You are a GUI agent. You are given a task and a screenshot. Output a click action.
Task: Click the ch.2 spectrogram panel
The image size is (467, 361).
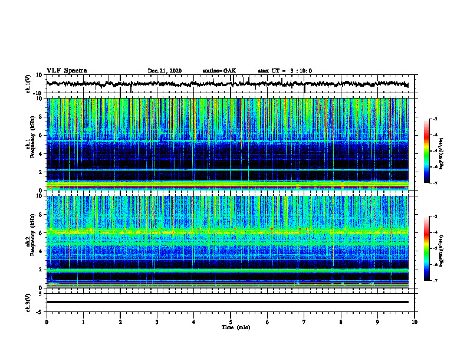tap(227, 242)
